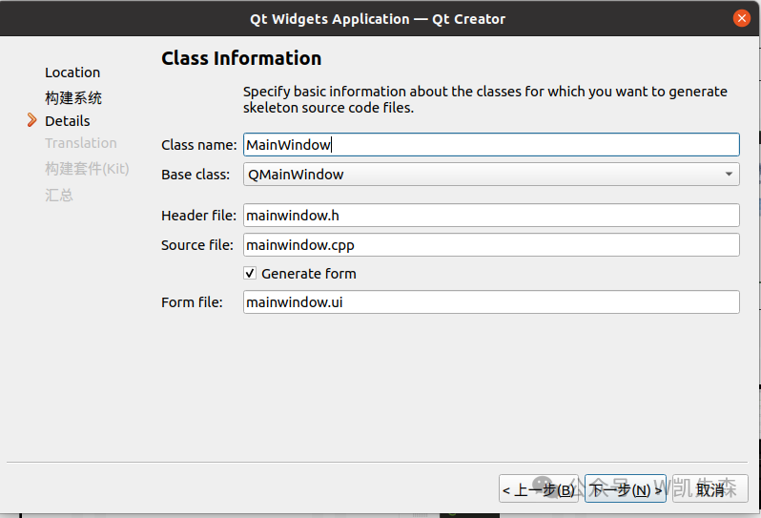This screenshot has height=518, width=761.
Task: Click the 汇总 summary step in sidebar
Action: 59,195
